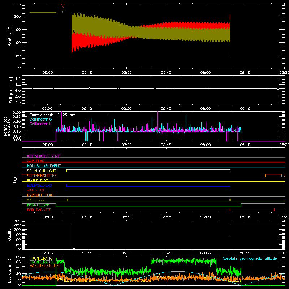
Task: Click the '05:00' time label under Quality plot
Action: (48, 253)
